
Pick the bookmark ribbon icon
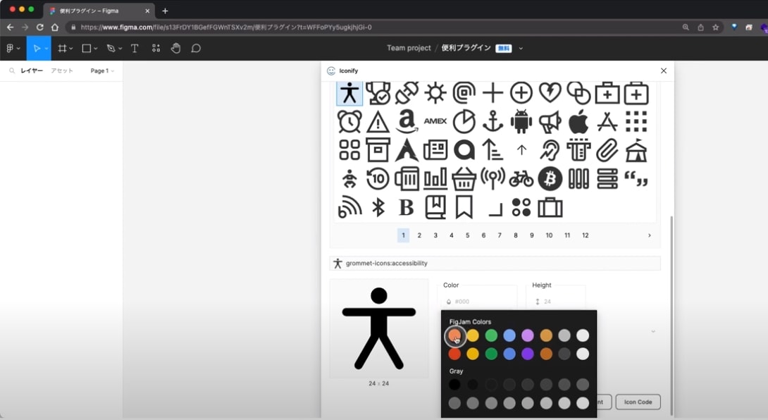(464, 208)
